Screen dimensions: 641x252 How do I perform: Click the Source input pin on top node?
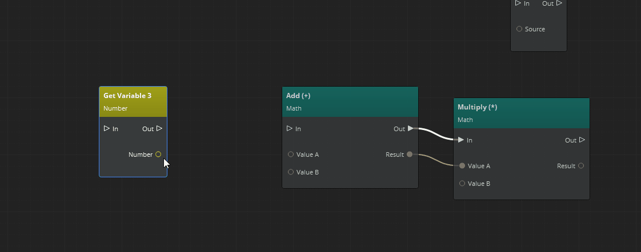point(519,29)
